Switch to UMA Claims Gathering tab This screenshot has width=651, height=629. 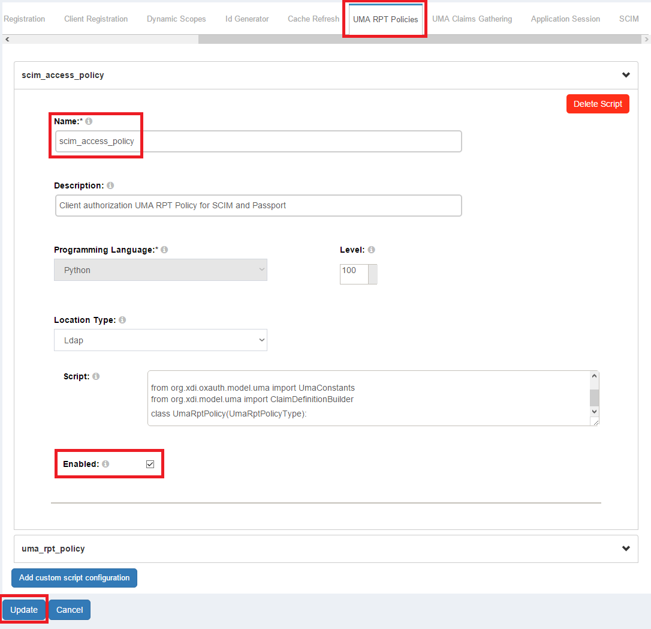coord(472,19)
